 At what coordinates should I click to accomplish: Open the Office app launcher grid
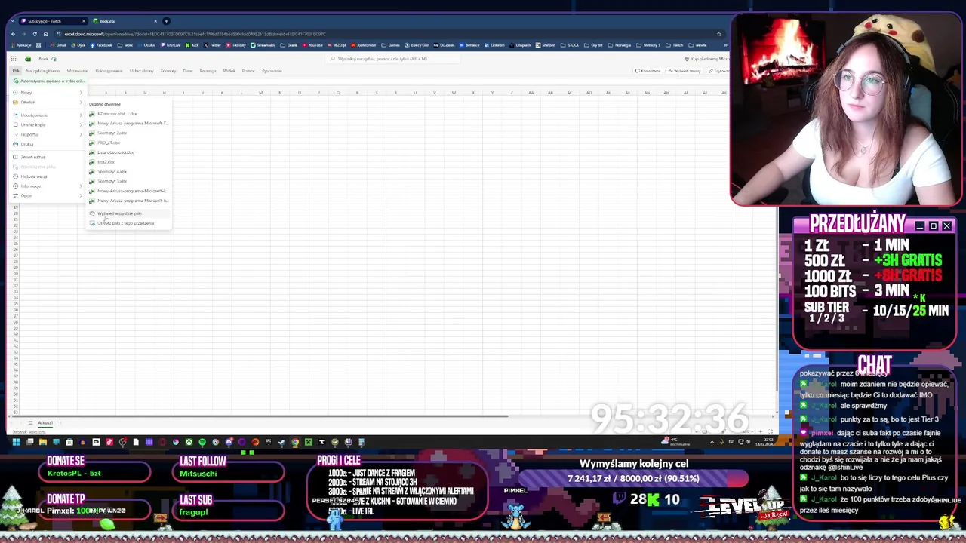click(x=14, y=59)
